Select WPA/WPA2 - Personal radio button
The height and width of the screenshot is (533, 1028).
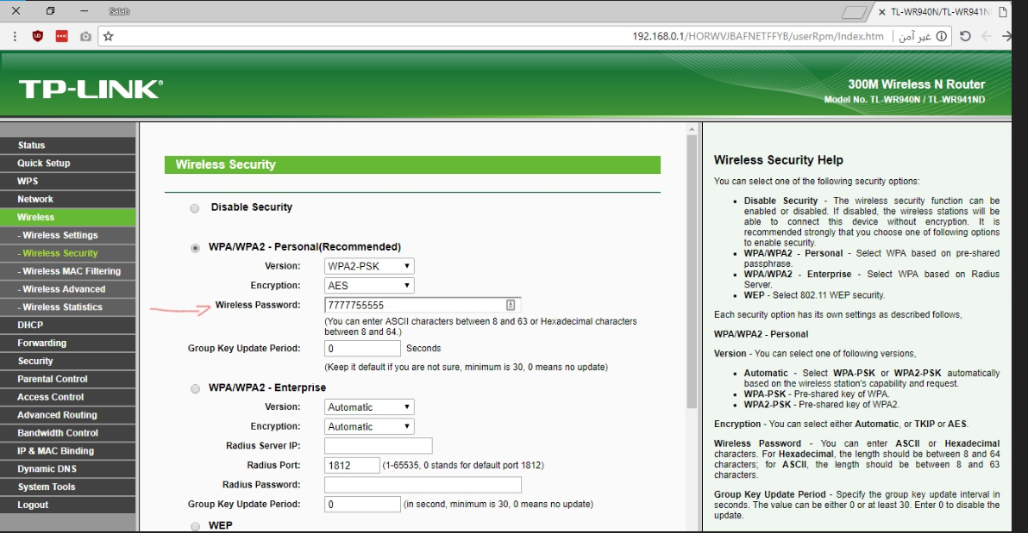coord(195,247)
